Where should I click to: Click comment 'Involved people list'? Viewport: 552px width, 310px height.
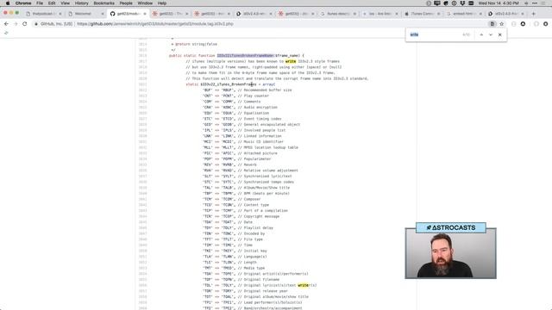[265, 130]
